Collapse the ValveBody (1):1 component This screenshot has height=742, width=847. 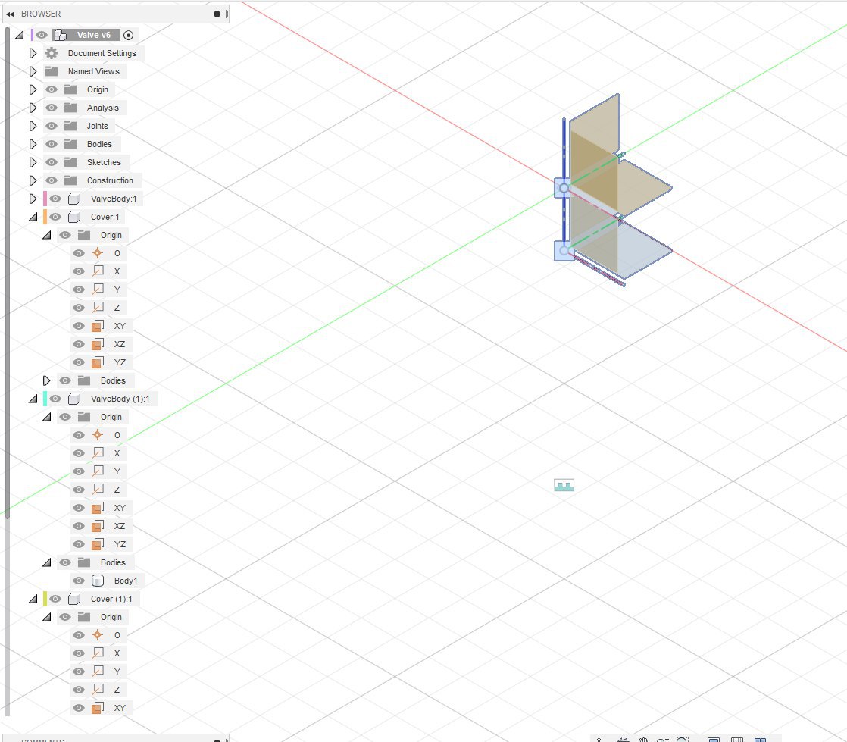click(x=33, y=399)
